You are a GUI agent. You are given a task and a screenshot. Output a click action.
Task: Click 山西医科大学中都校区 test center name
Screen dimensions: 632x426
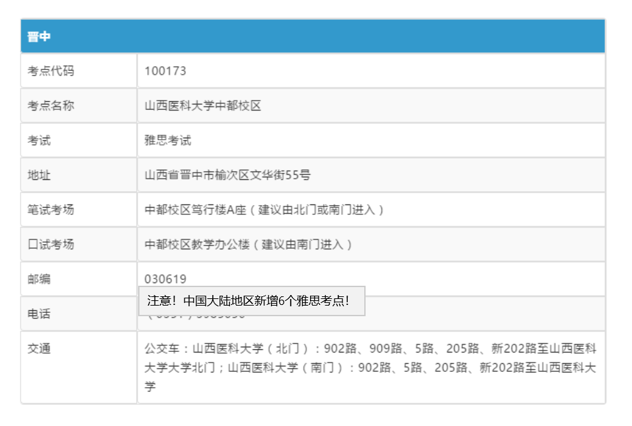point(203,106)
